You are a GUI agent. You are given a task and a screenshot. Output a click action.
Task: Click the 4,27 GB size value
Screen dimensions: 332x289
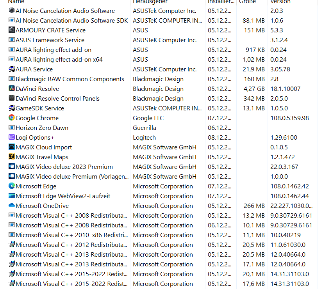254,89
